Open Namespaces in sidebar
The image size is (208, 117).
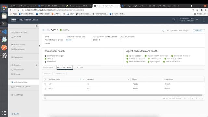tap(18, 49)
